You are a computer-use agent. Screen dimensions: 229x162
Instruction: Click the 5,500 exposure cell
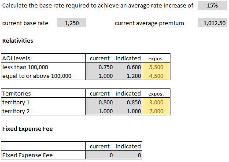click(156, 67)
